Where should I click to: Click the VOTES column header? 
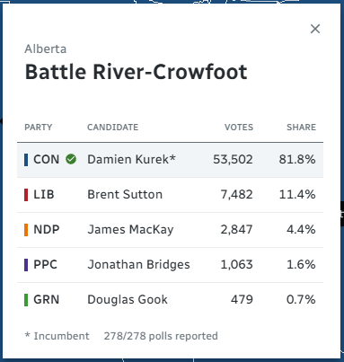click(239, 128)
